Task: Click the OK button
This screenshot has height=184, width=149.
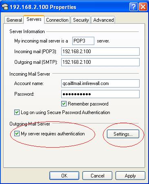Action: click(x=64, y=175)
